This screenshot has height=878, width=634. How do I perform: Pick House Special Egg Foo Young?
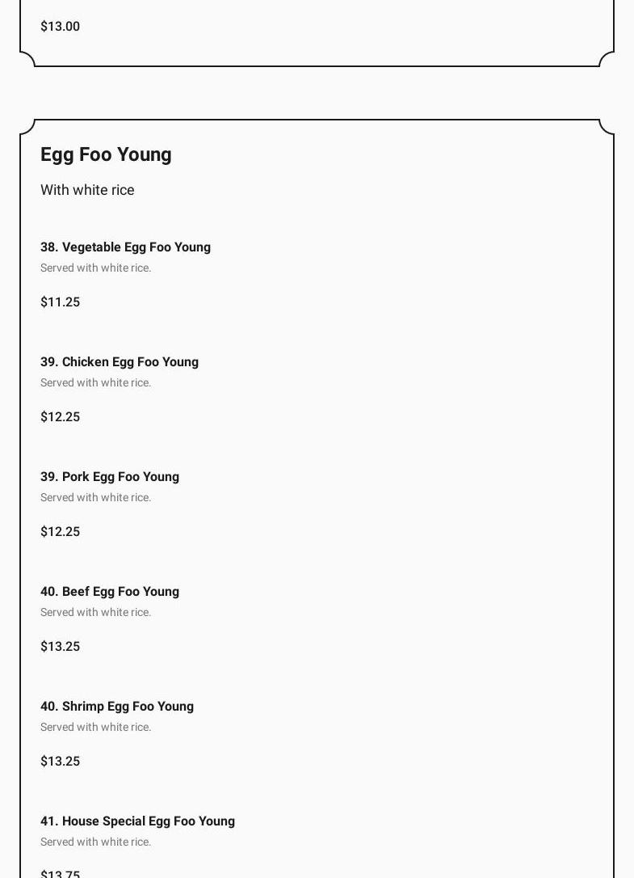[137, 821]
